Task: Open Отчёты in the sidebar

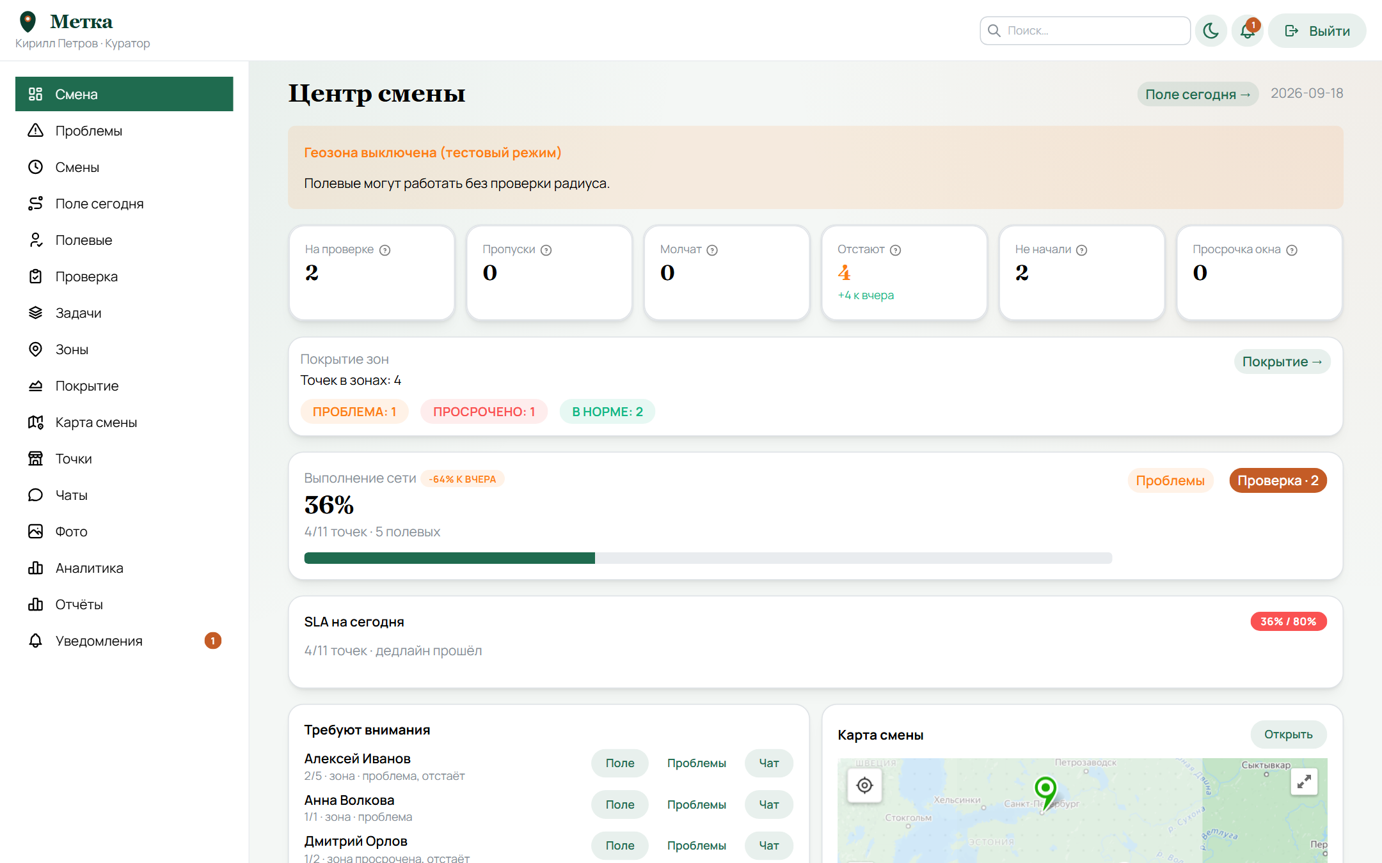Action: [124, 604]
